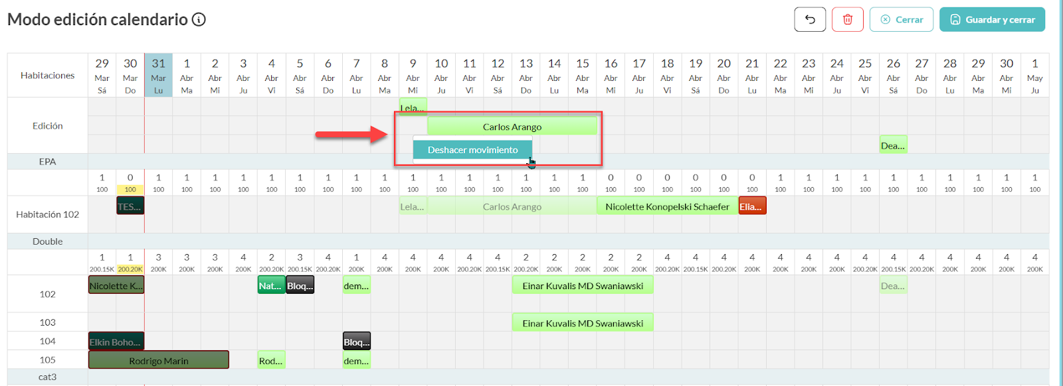The image size is (1063, 386).
Task: Select the Habitación 102 row label
Action: point(47,214)
